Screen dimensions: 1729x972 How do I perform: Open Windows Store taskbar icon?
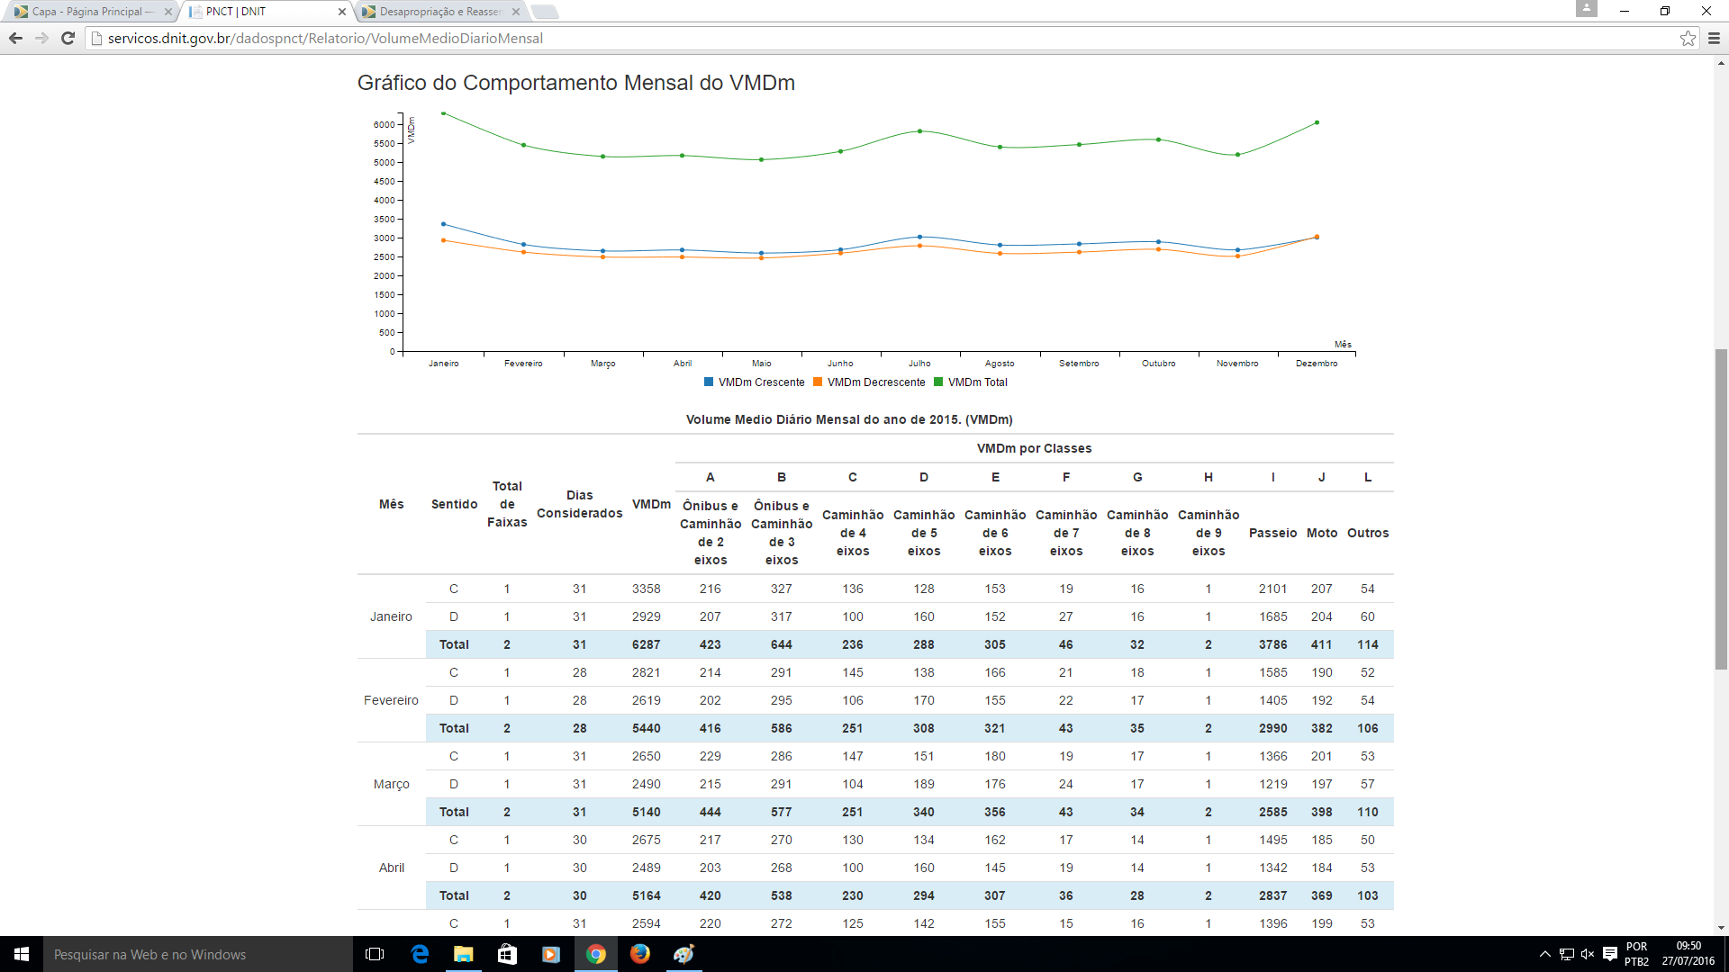pos(507,954)
